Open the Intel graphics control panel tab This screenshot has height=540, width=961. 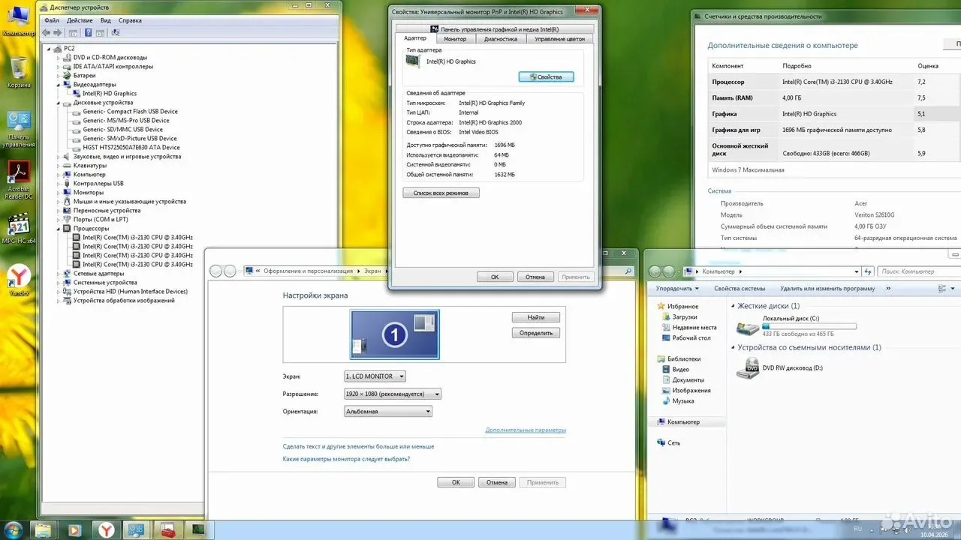pyautogui.click(x=494, y=29)
